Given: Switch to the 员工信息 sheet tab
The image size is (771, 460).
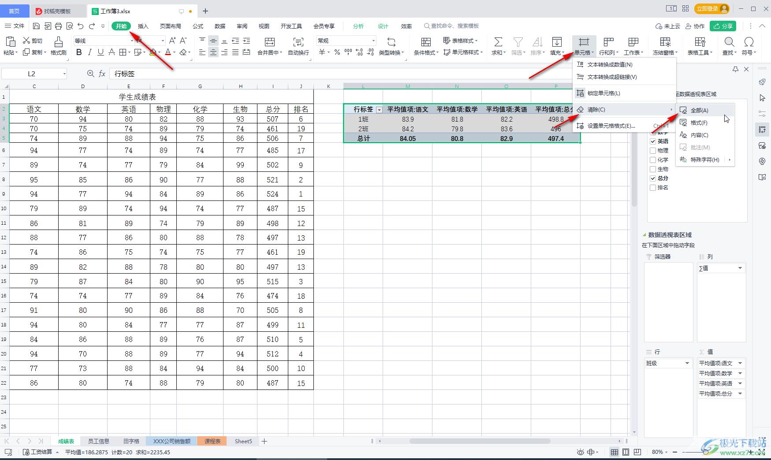Looking at the screenshot, I should pos(98,441).
